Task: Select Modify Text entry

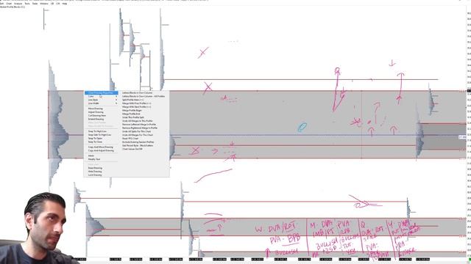Action: (x=94, y=159)
